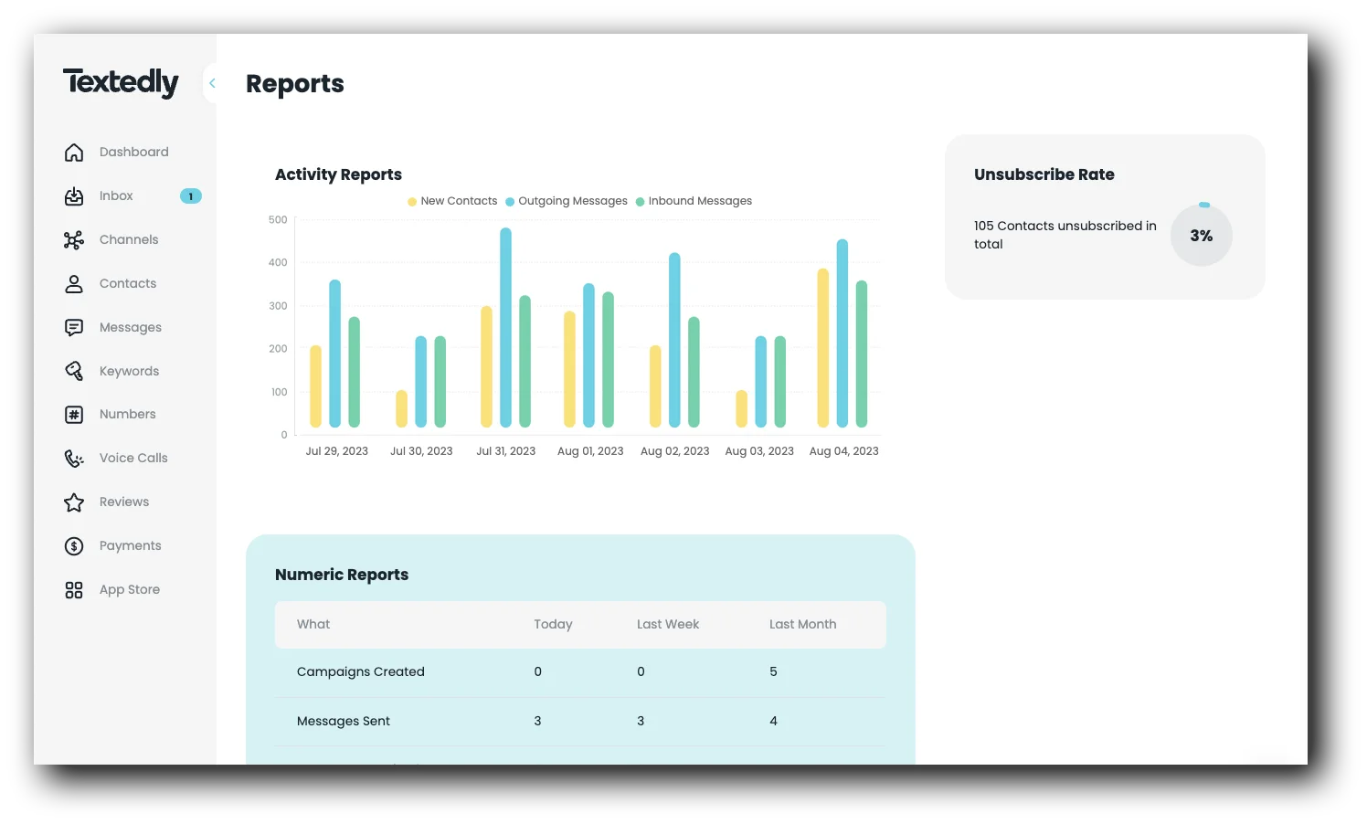The image size is (1367, 824).
Task: Collapse the sidebar with the chevron
Action: pyautogui.click(x=212, y=83)
